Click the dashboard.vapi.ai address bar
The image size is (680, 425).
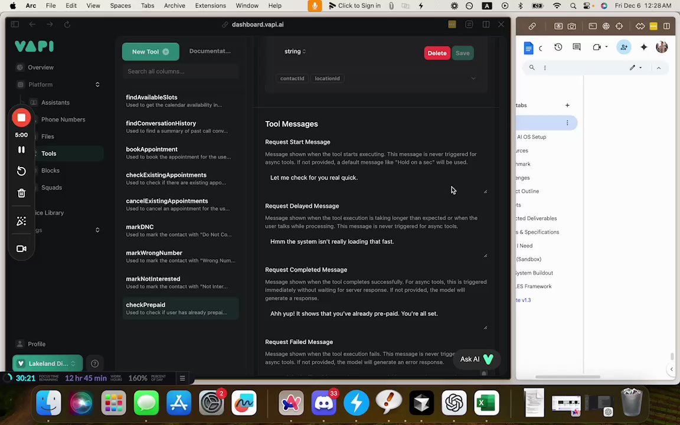tap(257, 24)
